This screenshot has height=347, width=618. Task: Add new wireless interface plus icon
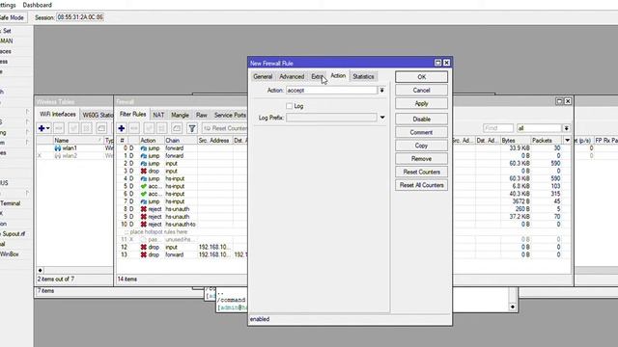point(42,128)
